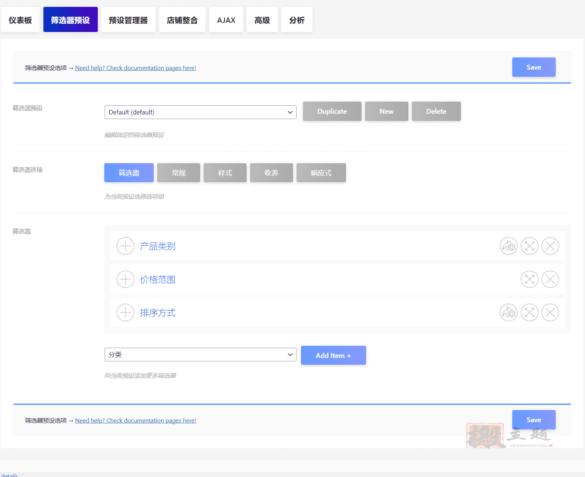Select the 常规 options group

coord(179,173)
